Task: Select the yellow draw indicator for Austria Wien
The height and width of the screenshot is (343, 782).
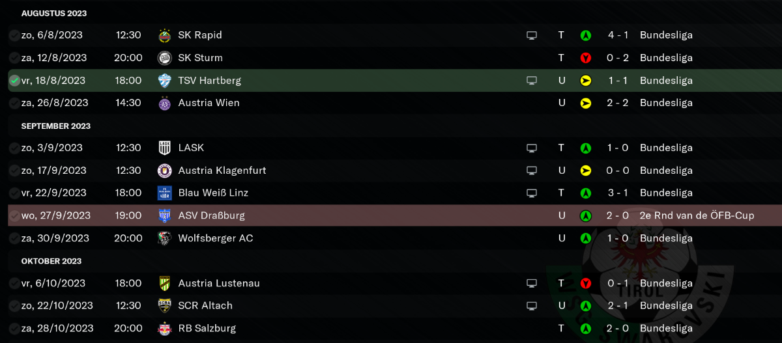Action: (x=586, y=103)
